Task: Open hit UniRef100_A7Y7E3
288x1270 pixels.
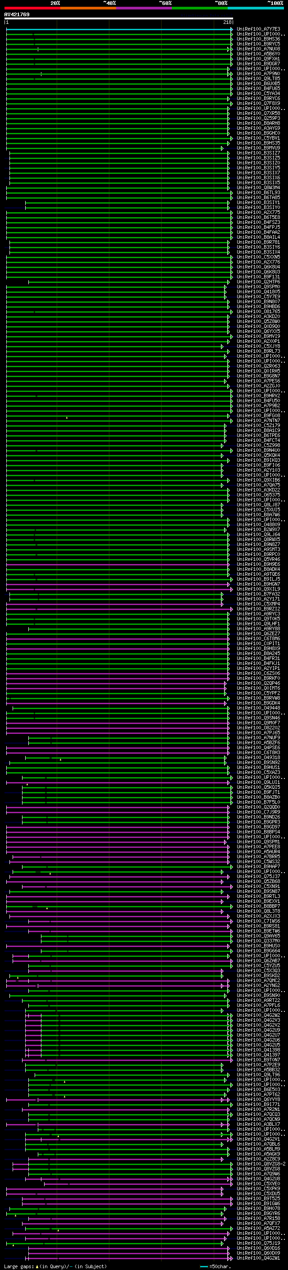Action: (258, 29)
